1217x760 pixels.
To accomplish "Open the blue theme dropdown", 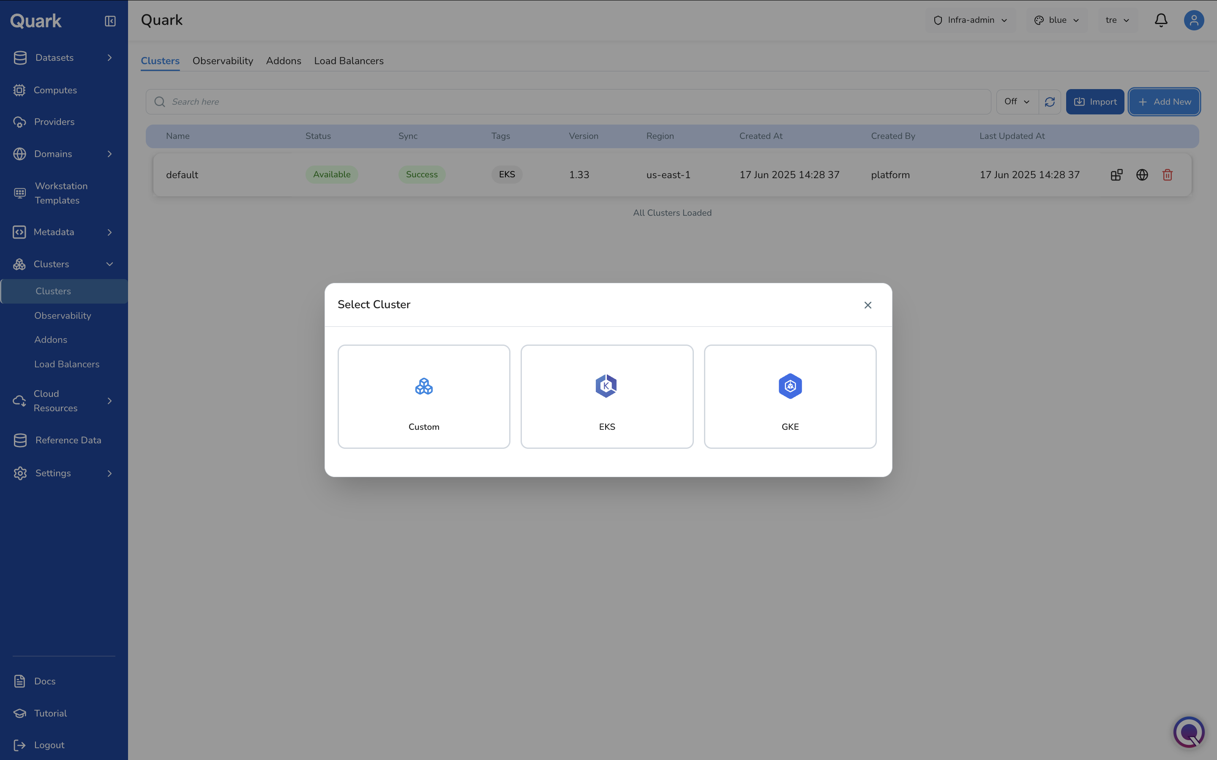I will (x=1056, y=20).
